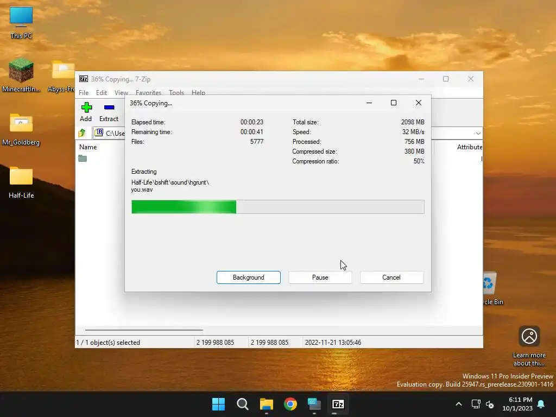This screenshot has height=417, width=556.
Task: Expand the address bar path dropdown
Action: (x=478, y=134)
